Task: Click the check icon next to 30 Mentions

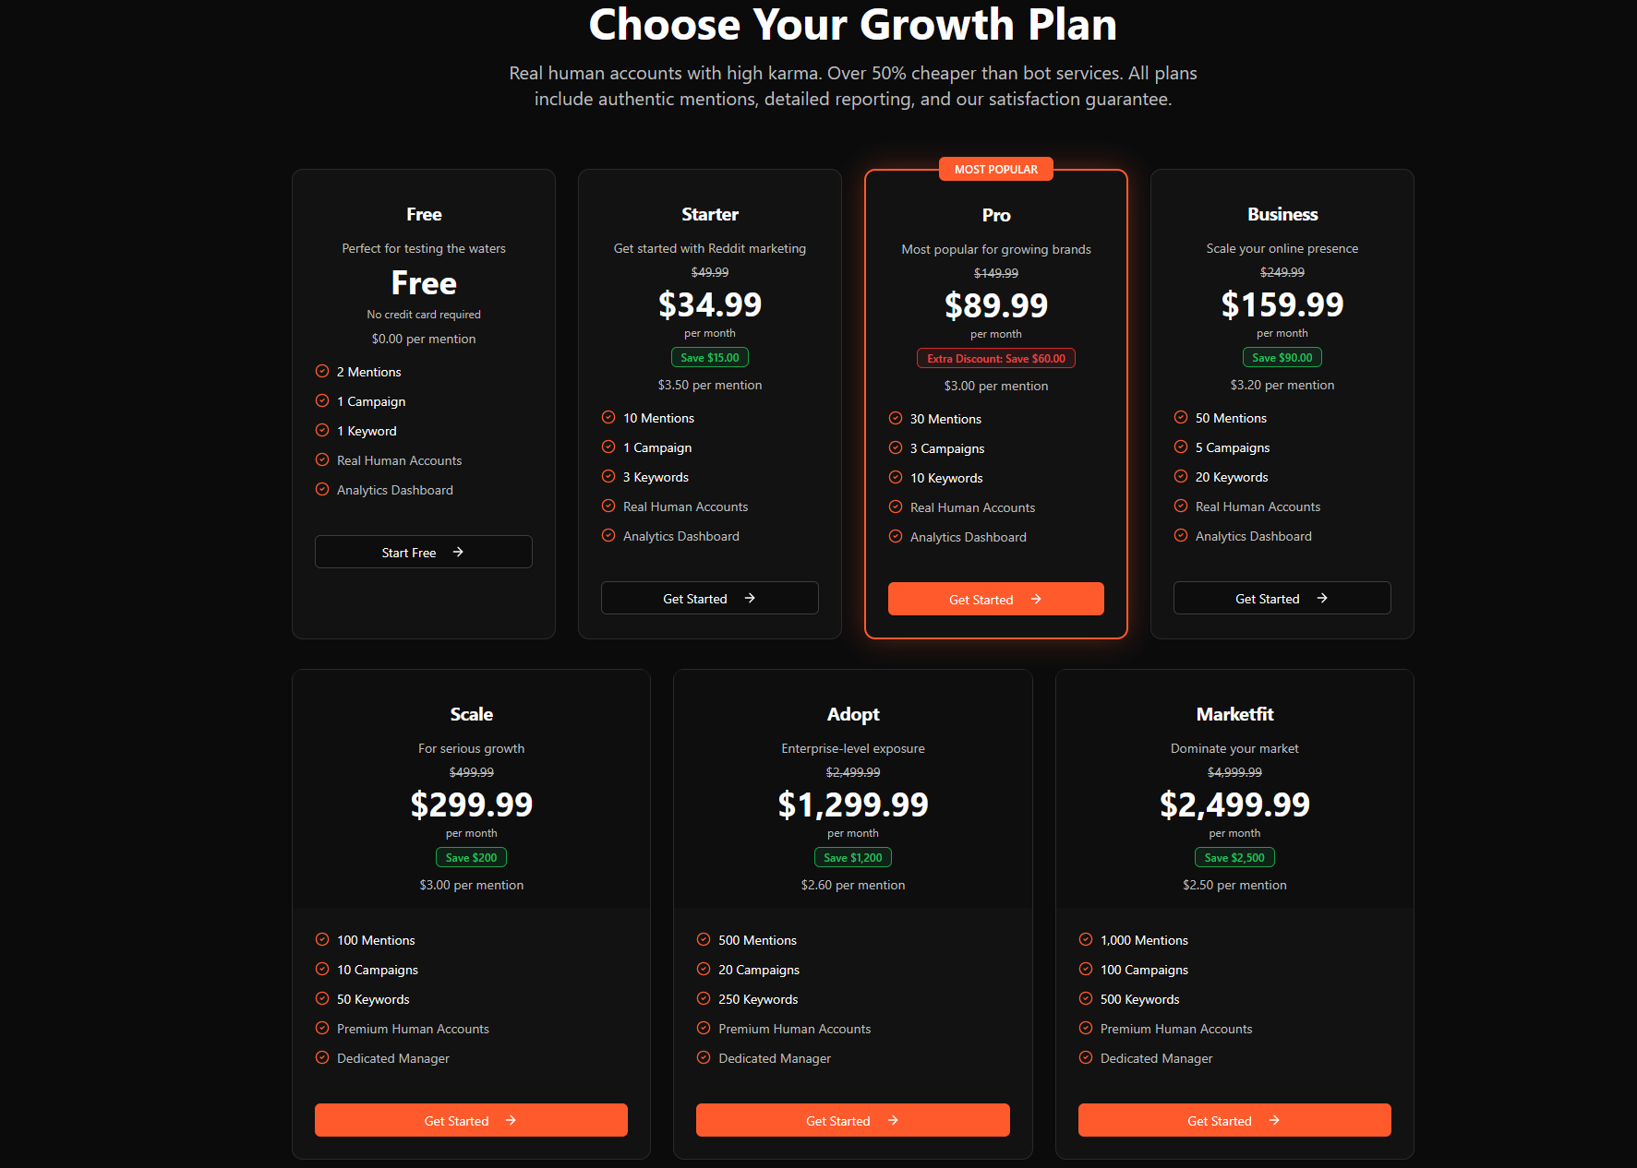Action: [x=896, y=418]
